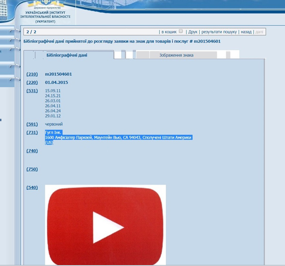Go to 'результати пошуку' search results
285x266 pixels.
tap(219, 32)
